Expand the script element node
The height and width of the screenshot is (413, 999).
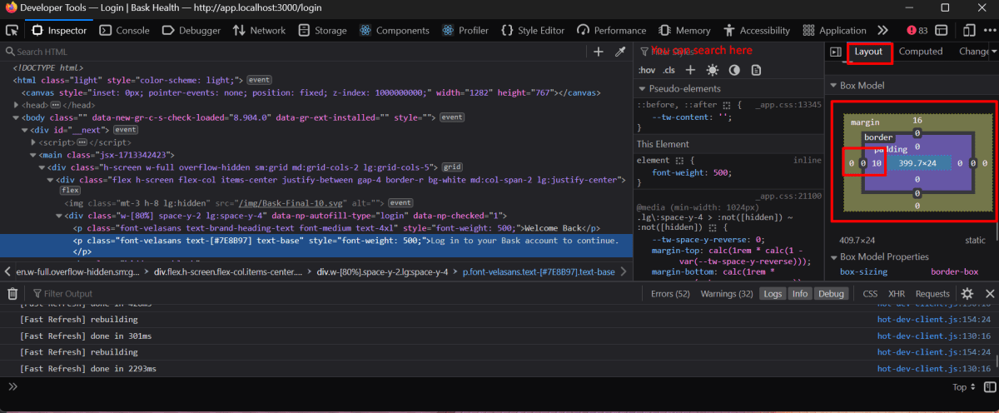tap(32, 142)
